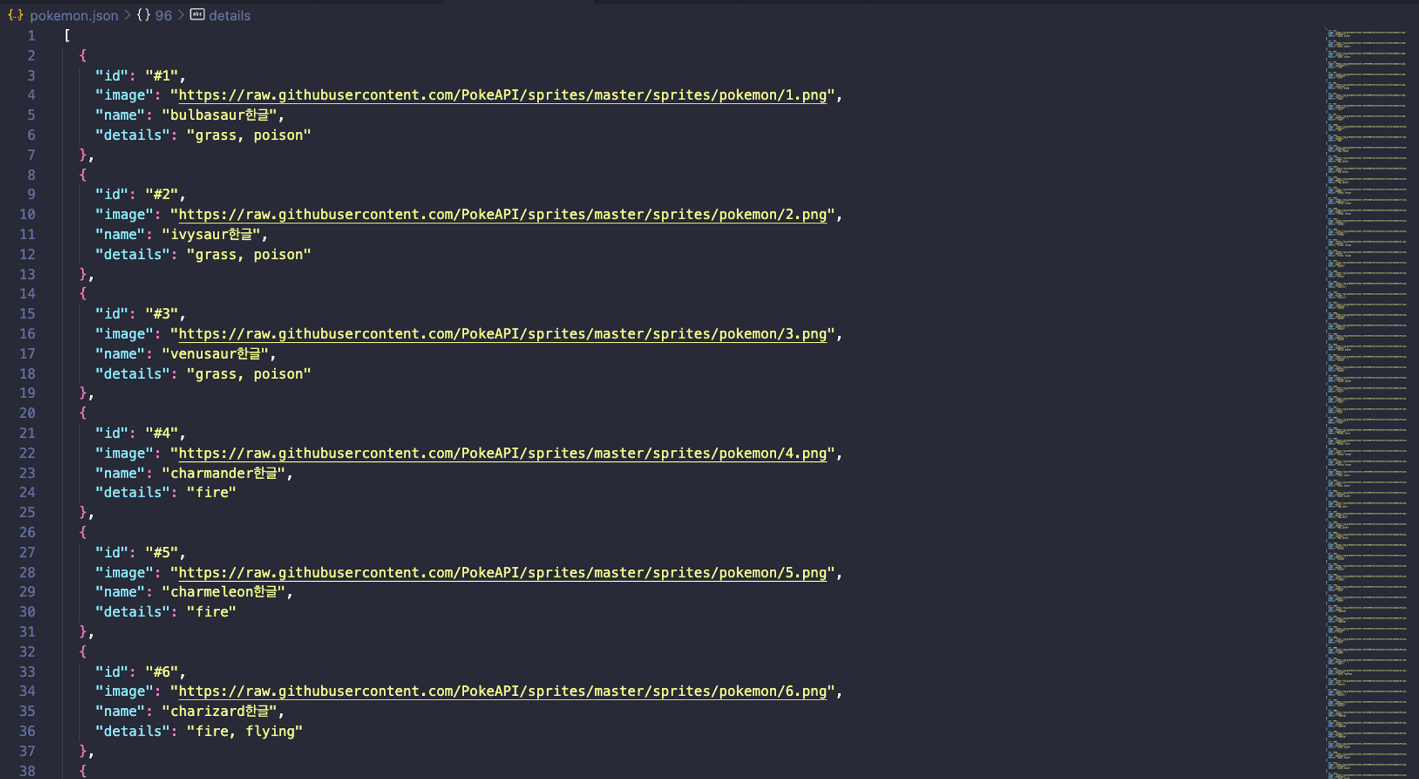Place cursor in "bulbasaur한글" name value

pos(219,115)
